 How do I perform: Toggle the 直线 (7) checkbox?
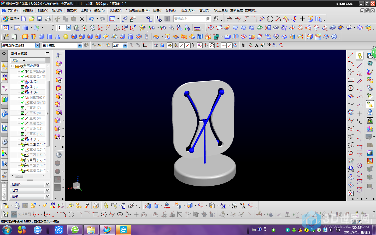click(x=22, y=108)
